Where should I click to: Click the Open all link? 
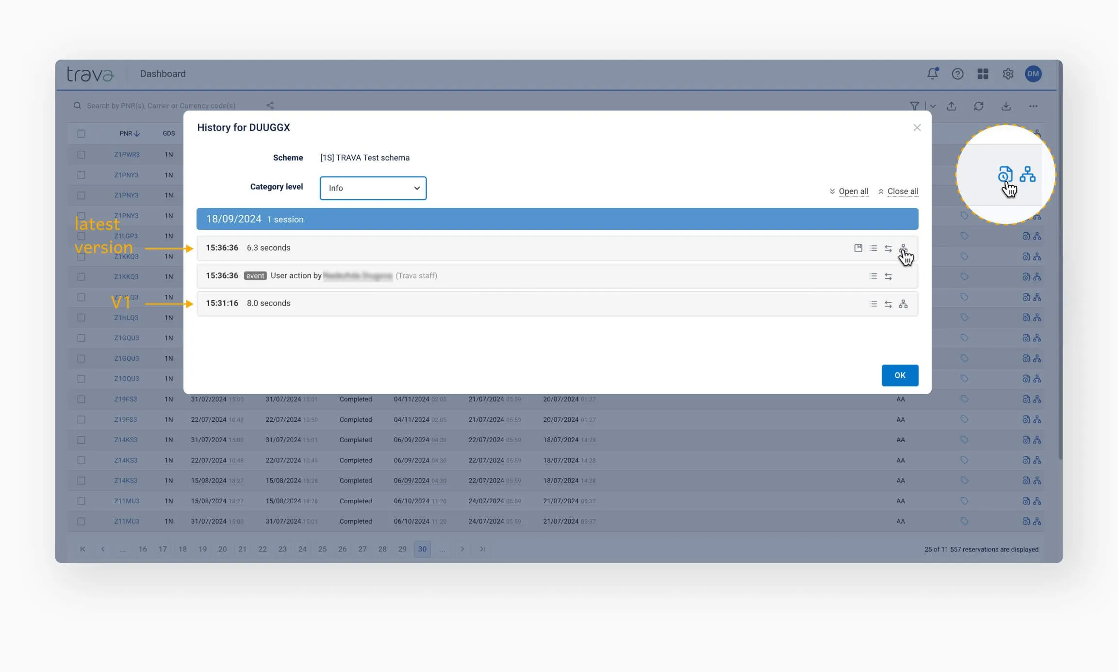coord(853,191)
